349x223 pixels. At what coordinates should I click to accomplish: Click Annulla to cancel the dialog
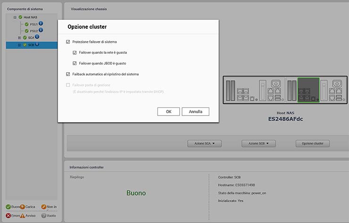195,112
